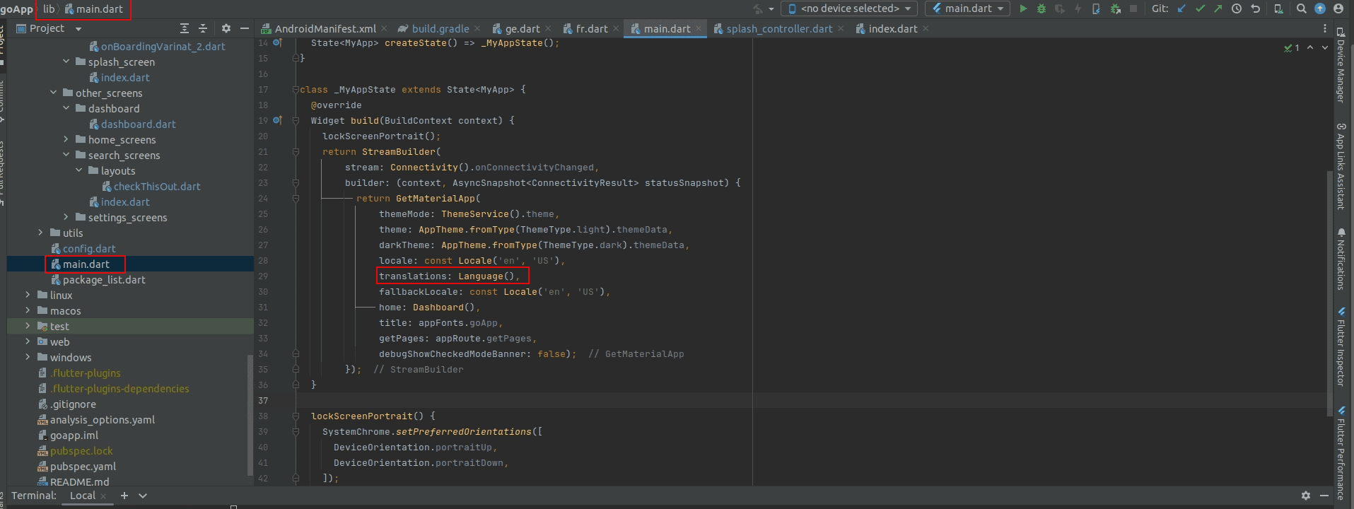Toggle the Notifications side panel
Viewport: 1354px width, 509px height.
coord(1341,259)
